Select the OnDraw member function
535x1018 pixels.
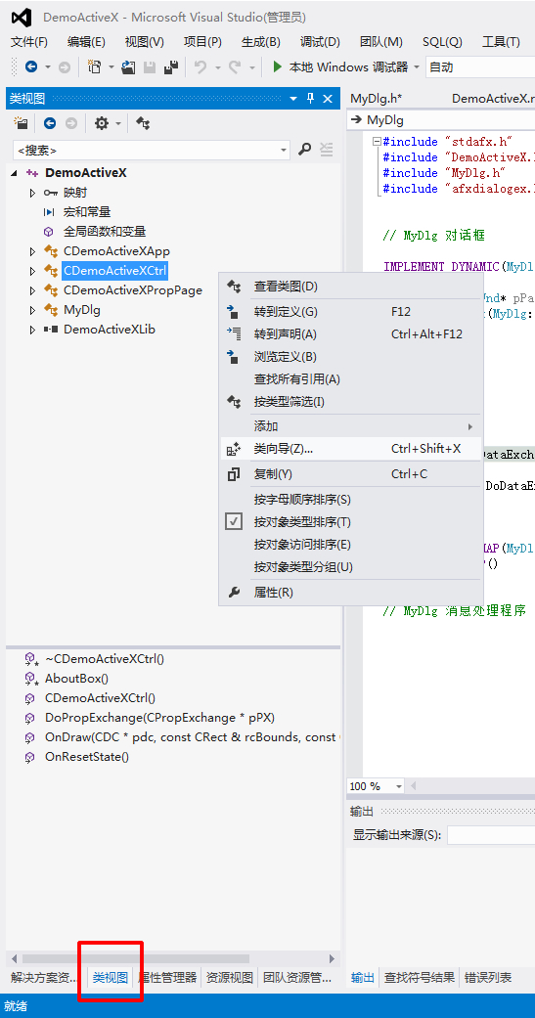(x=192, y=737)
